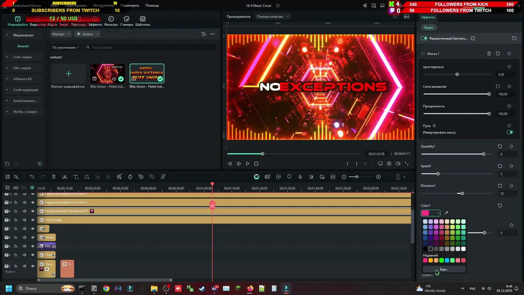Lock track 6 with the lock icon
This screenshot has width=524, height=295.
(16, 237)
